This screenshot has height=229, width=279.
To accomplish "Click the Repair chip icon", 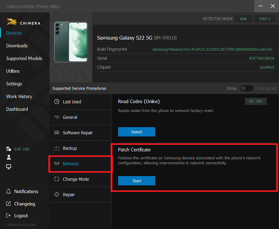I will [57, 194].
